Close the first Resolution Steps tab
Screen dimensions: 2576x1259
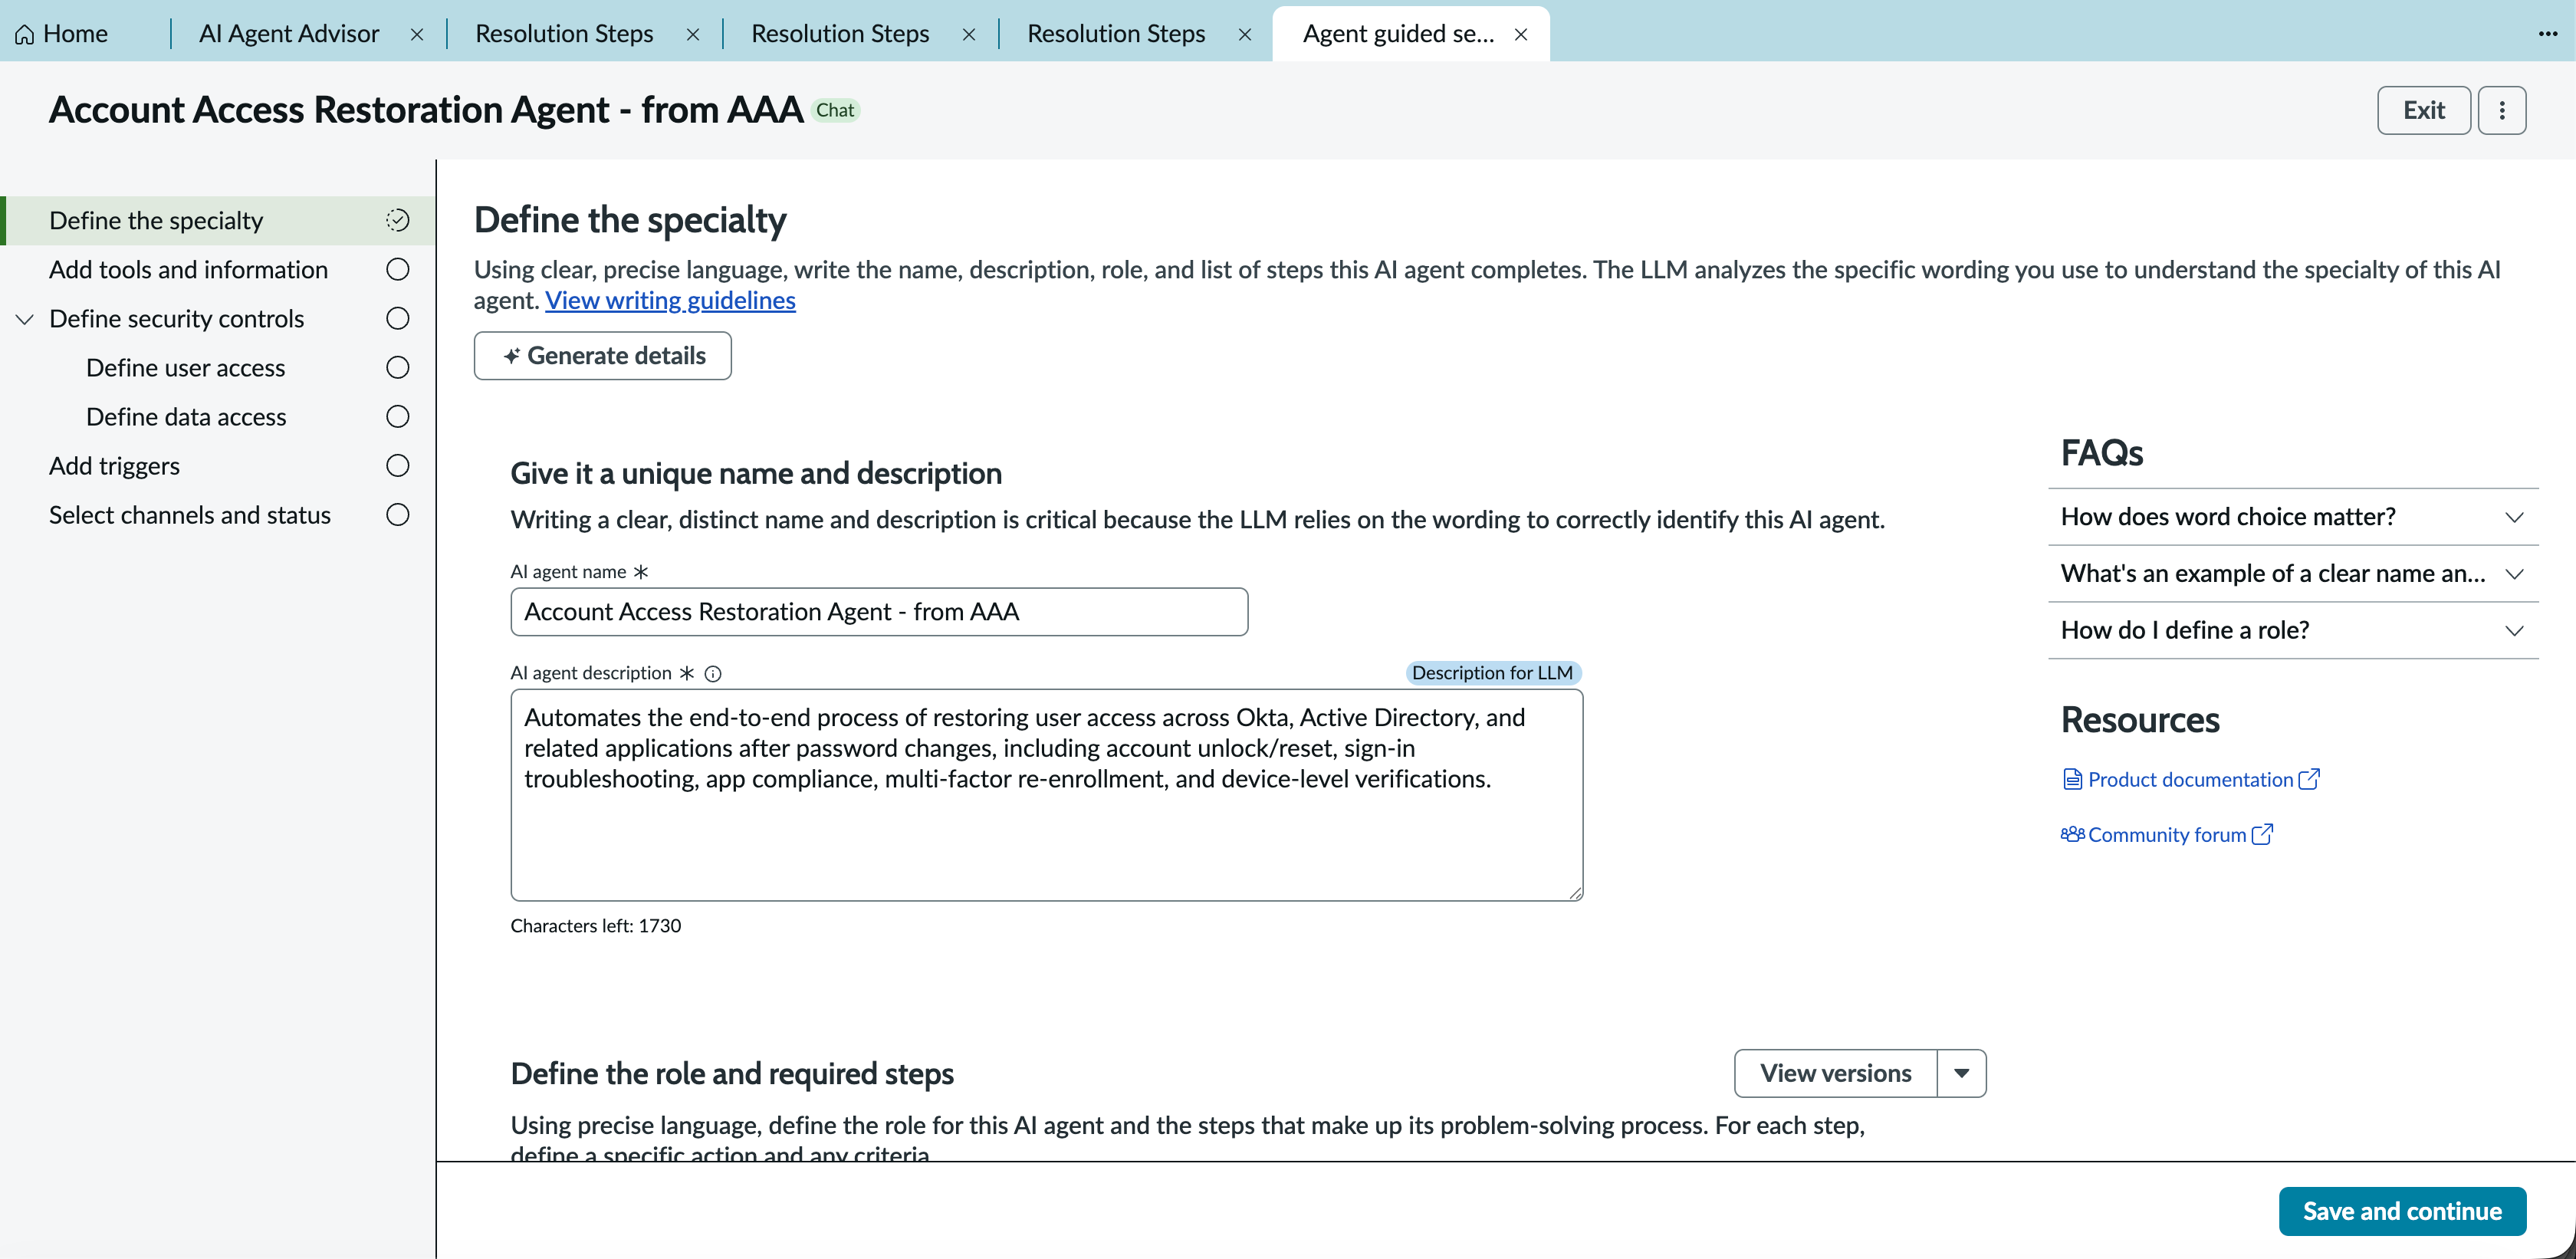pos(693,34)
